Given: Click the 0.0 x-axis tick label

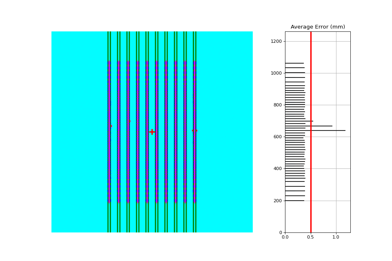Looking at the screenshot, I should click(x=285, y=237).
